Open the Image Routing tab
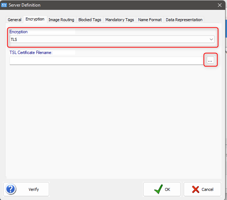227x200 pixels. 61,20
